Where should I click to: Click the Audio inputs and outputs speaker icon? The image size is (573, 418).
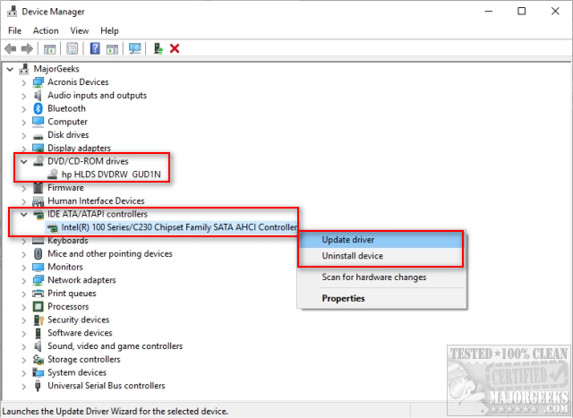[38, 96]
